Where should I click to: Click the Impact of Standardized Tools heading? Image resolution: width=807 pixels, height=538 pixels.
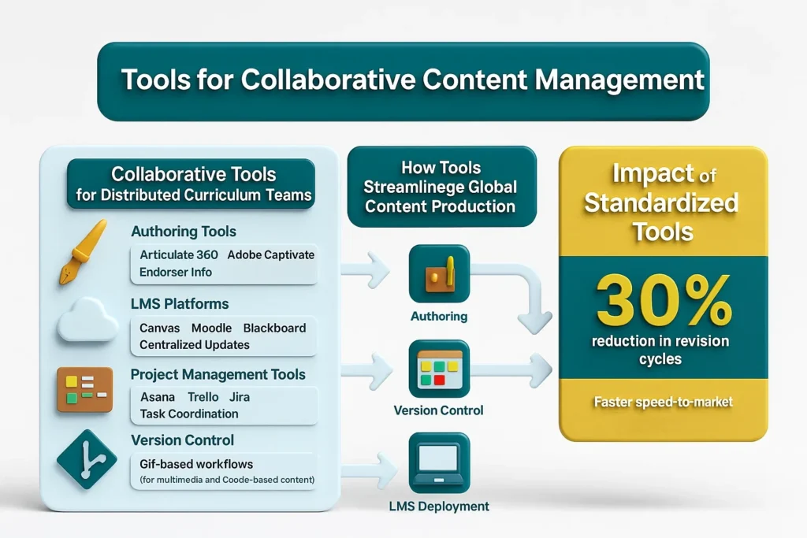[661, 202]
